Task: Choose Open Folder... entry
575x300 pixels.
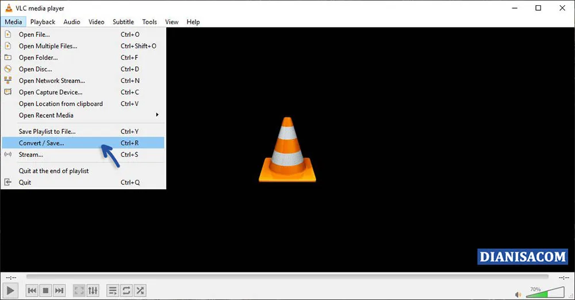Action: 83,57
